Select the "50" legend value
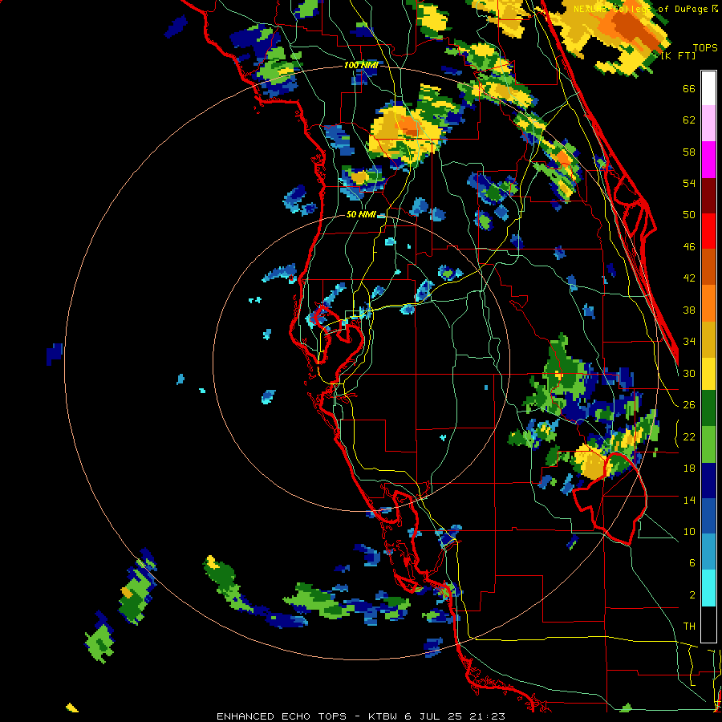The width and height of the screenshot is (722, 722). coord(689,215)
